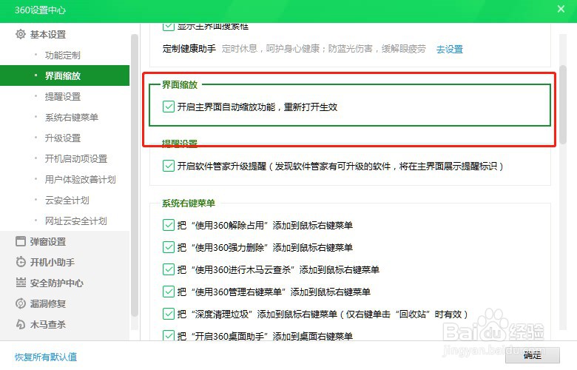
Task: Expand the 漏洞修复 category
Action: point(48,303)
